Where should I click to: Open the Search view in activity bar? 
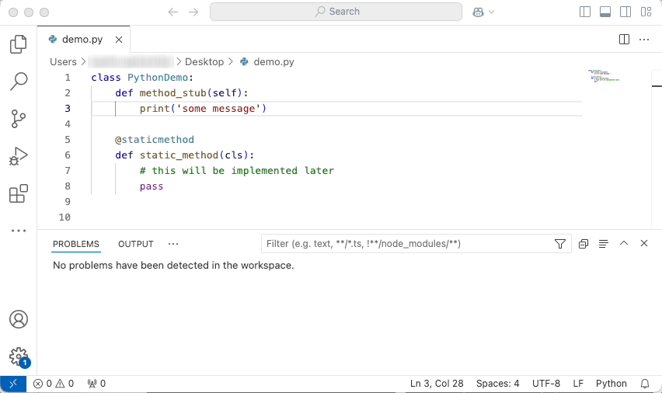19,81
